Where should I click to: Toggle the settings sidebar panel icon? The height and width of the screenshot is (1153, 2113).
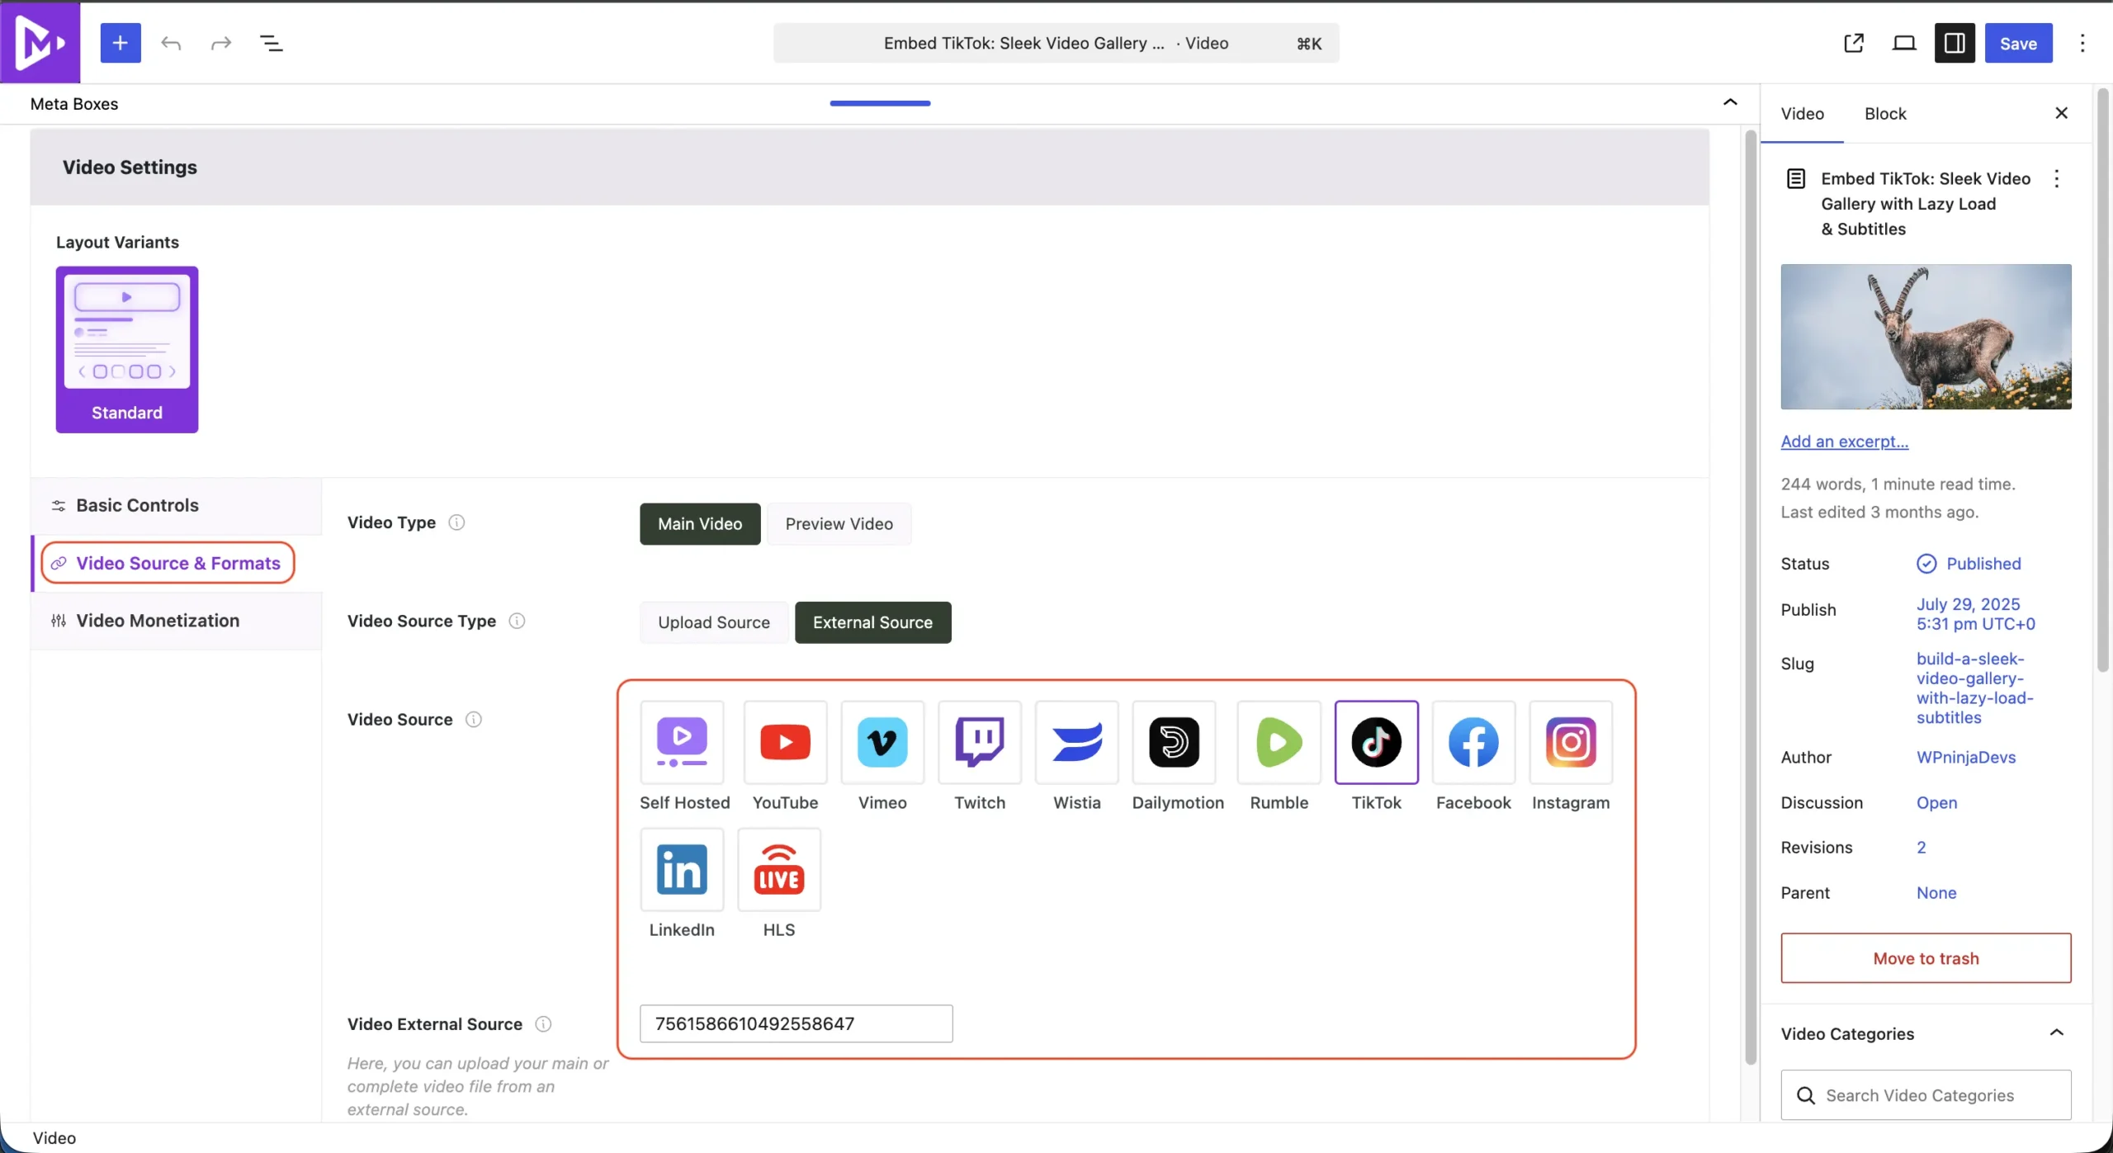point(1955,43)
